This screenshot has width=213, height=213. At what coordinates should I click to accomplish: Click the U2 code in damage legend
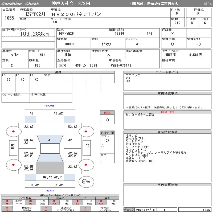click(x=31, y=201)
